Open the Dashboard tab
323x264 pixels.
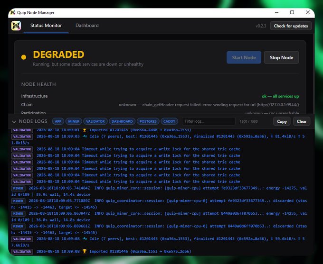pos(87,26)
